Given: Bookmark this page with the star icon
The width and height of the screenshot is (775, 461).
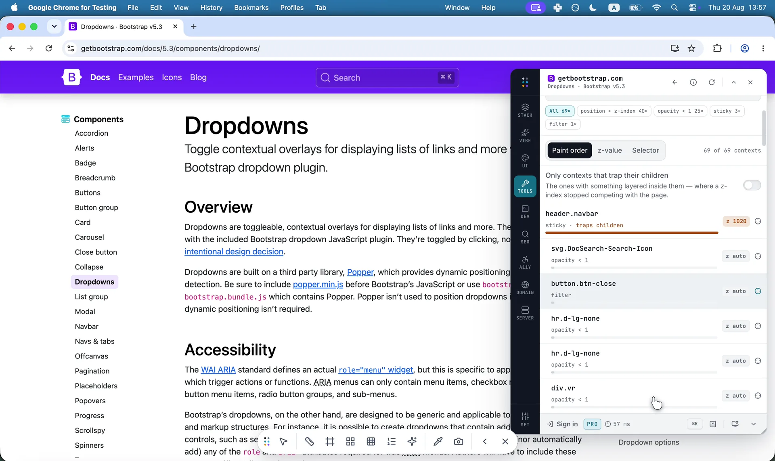Looking at the screenshot, I should click(691, 48).
